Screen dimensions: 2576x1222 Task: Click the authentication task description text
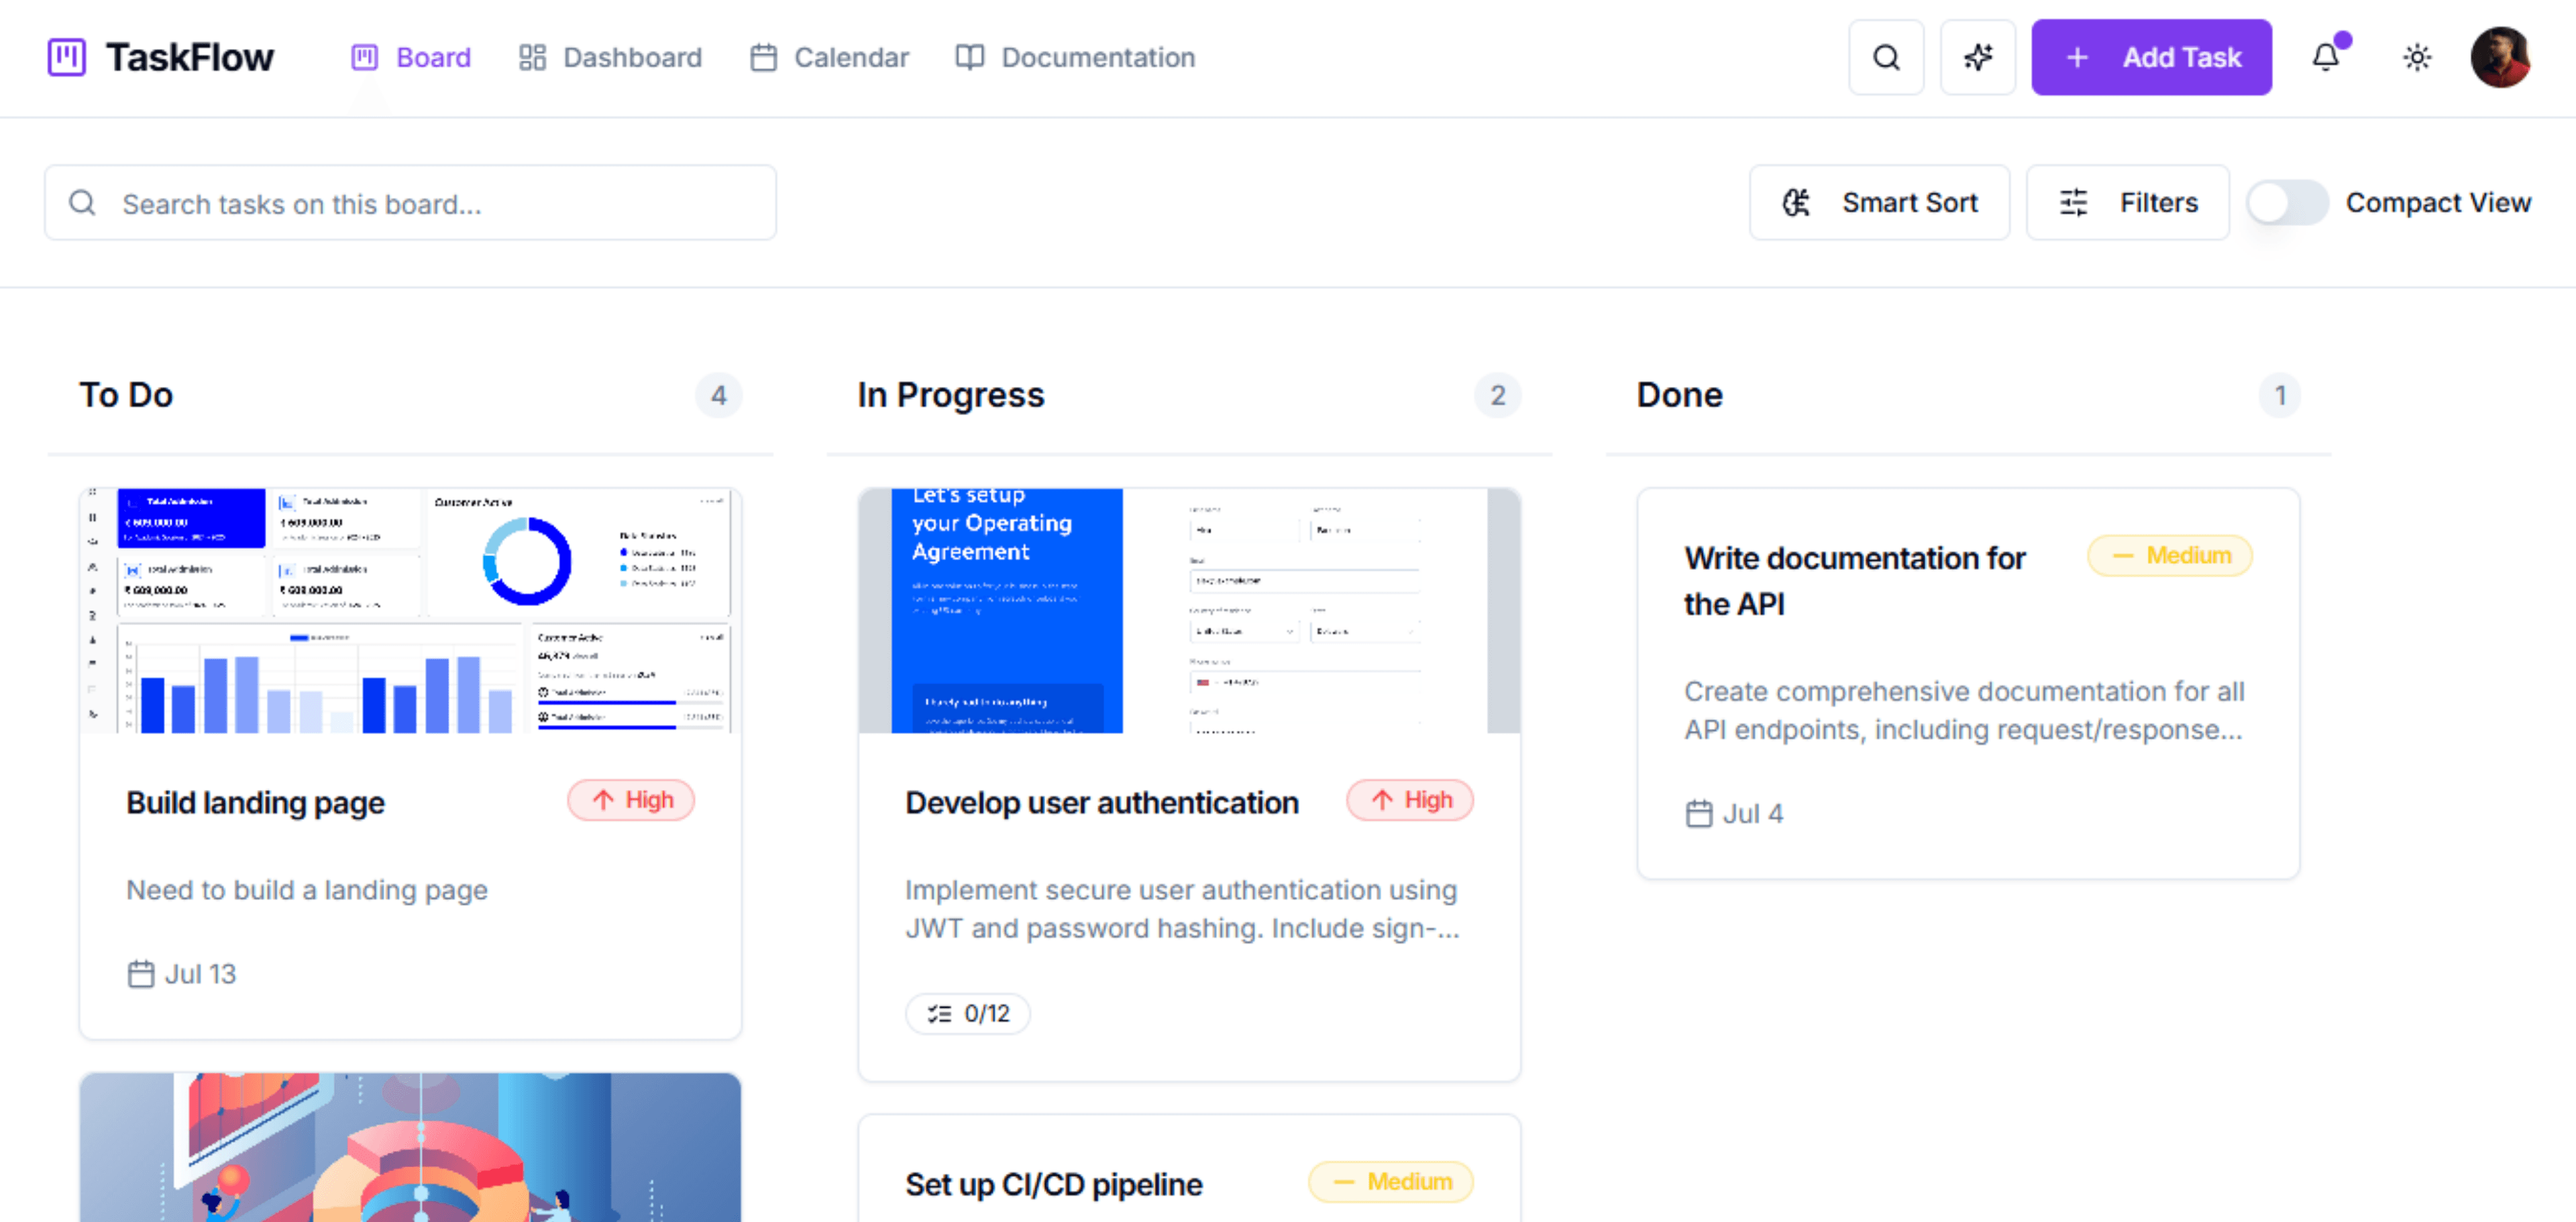tap(1182, 909)
